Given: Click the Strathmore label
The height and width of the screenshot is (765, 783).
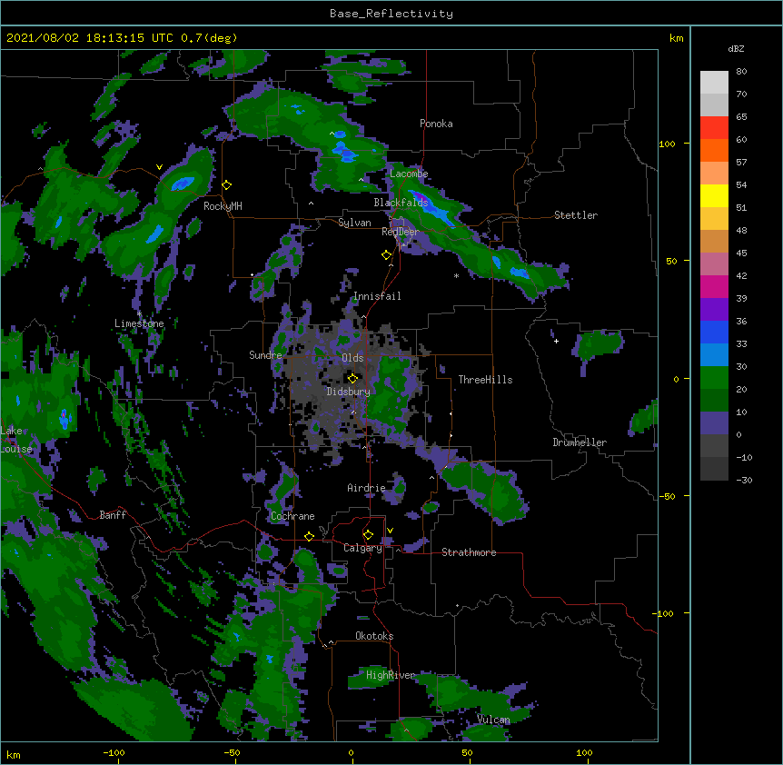Looking at the screenshot, I should (x=469, y=552).
